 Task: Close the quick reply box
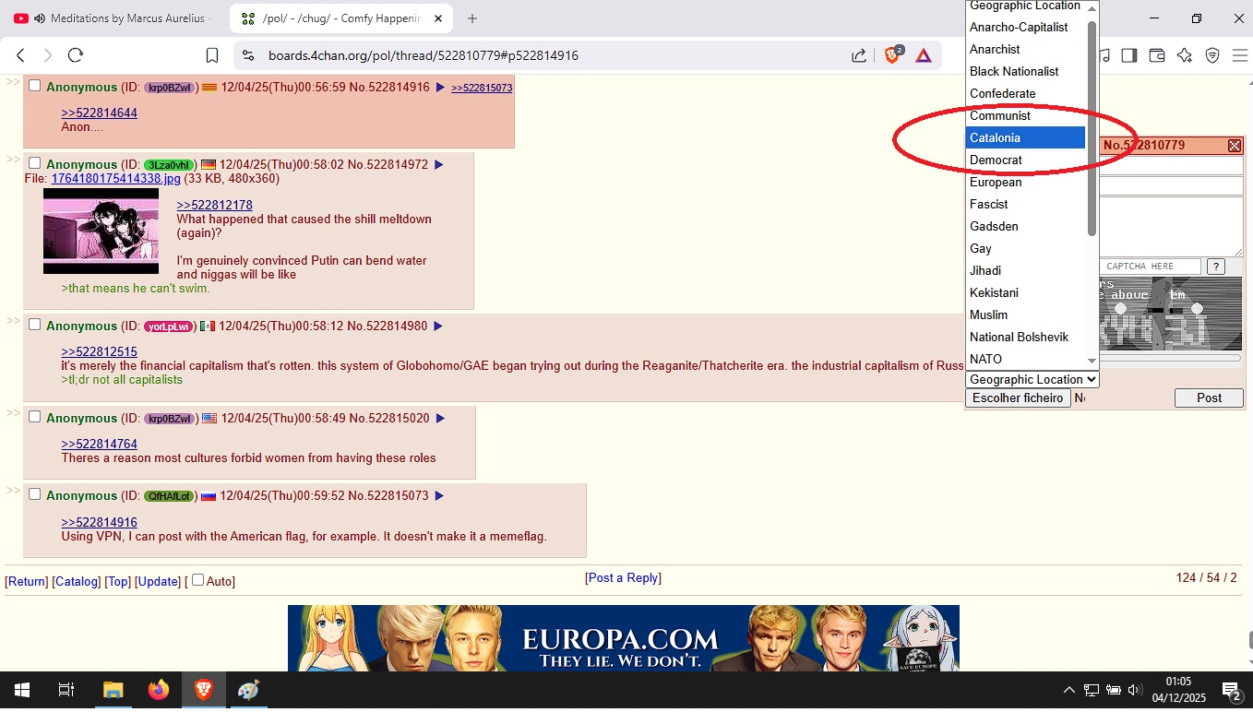[x=1235, y=146]
